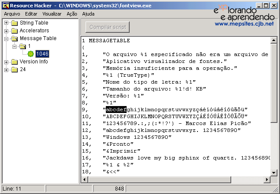Open the Ajuda menu
Screen dimensions: 280x194
89,14
